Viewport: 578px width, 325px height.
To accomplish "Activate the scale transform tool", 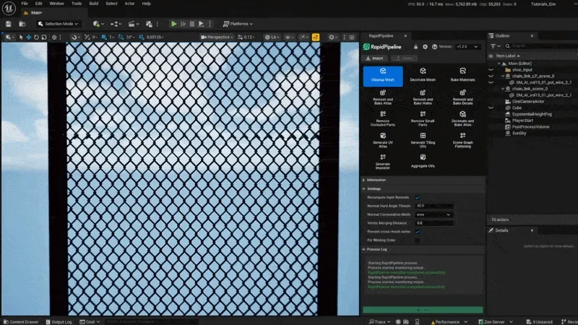I will [44, 38].
